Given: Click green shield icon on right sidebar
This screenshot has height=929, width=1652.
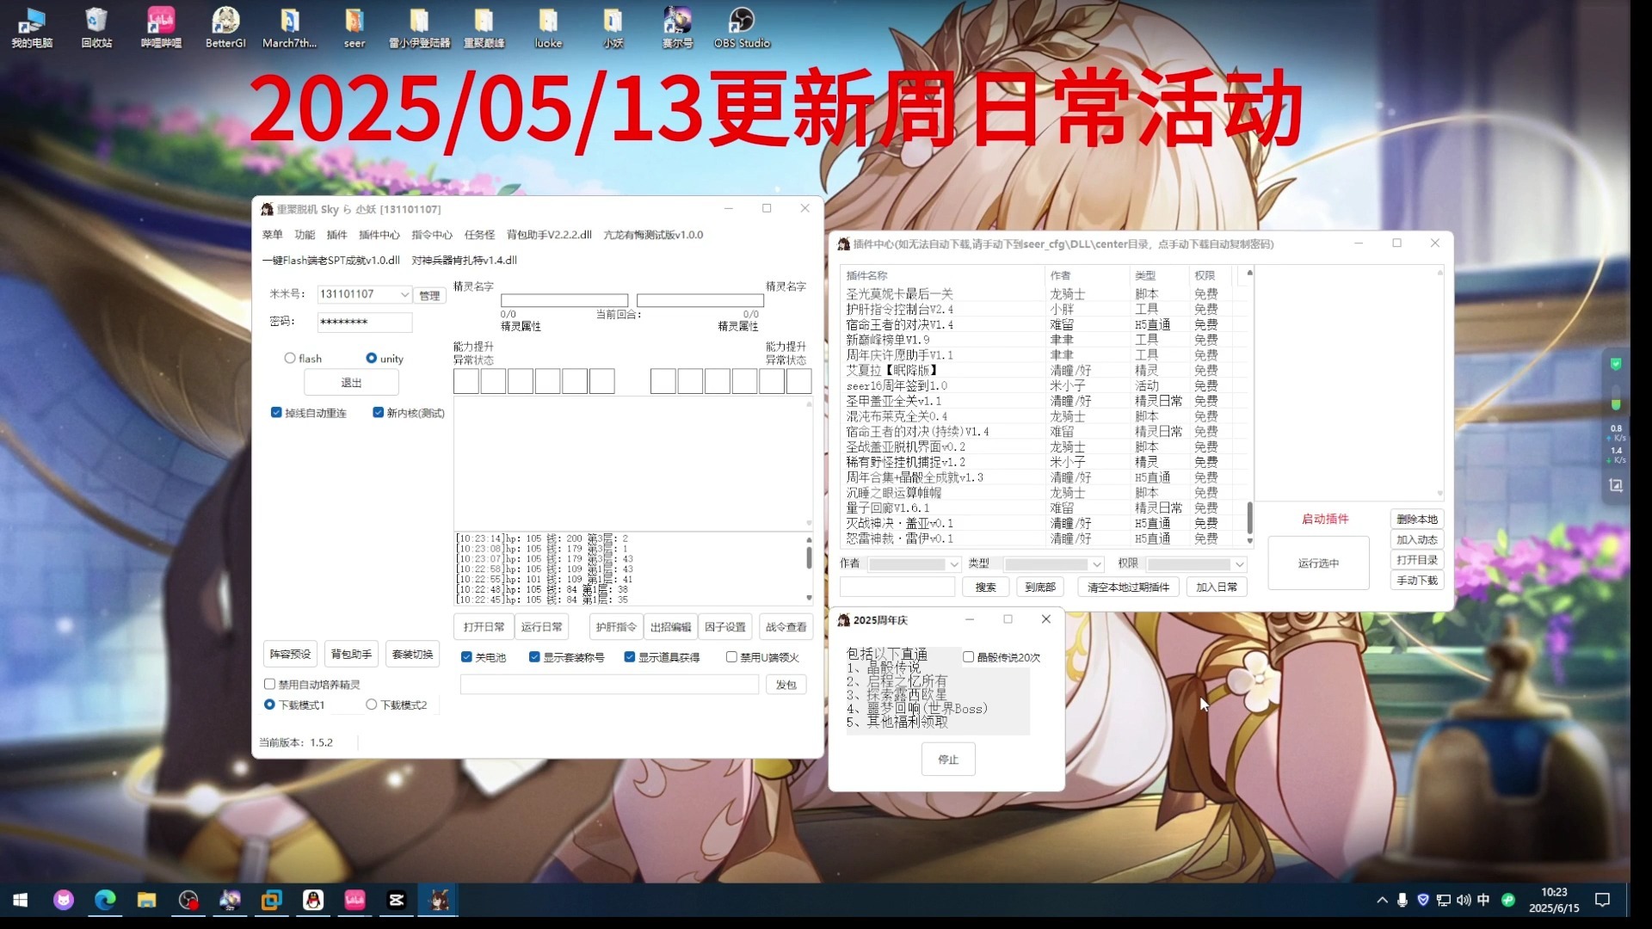Looking at the screenshot, I should [1616, 364].
